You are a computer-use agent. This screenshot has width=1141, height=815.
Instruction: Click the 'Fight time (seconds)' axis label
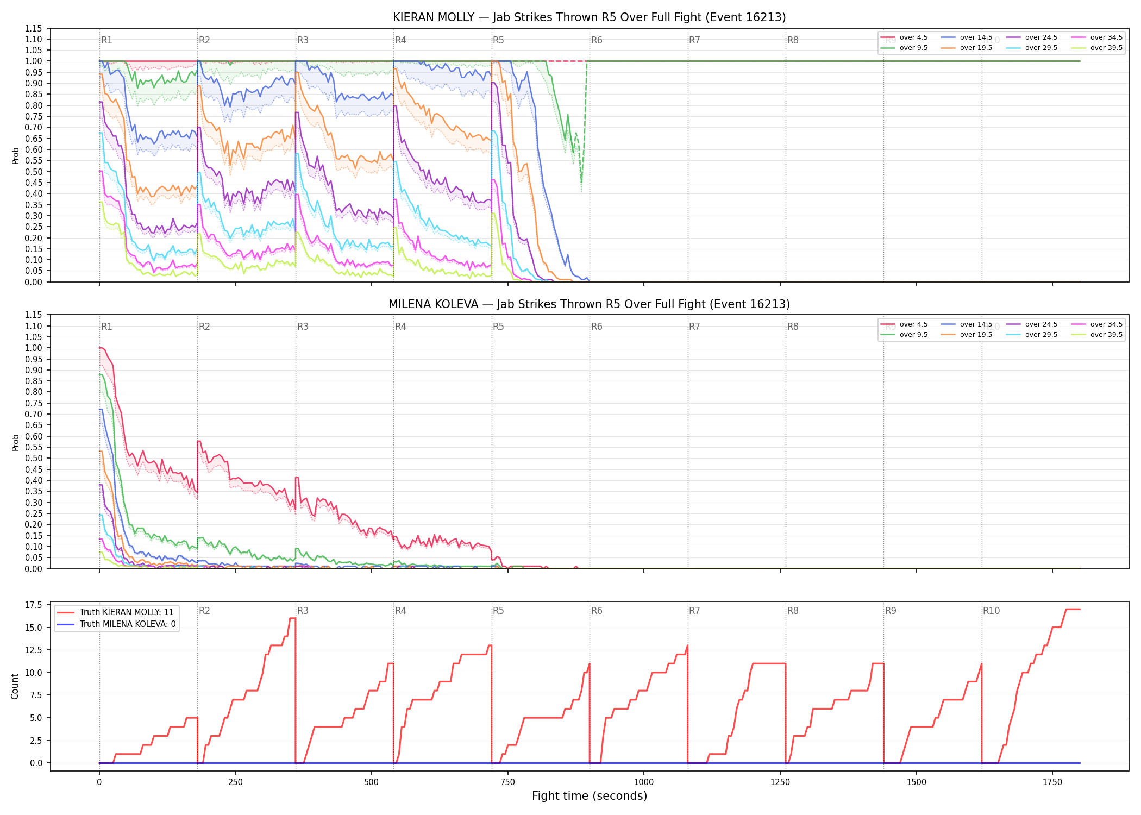tap(590, 796)
